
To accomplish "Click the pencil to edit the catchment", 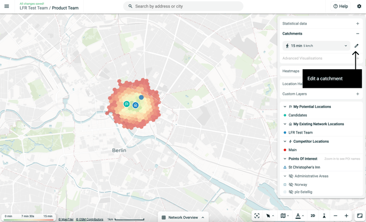I will click(356, 46).
